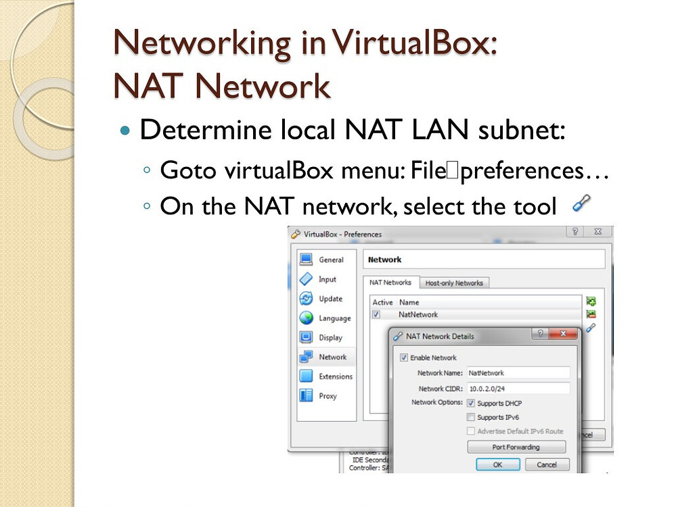Click the Network CIDR field

(x=518, y=389)
